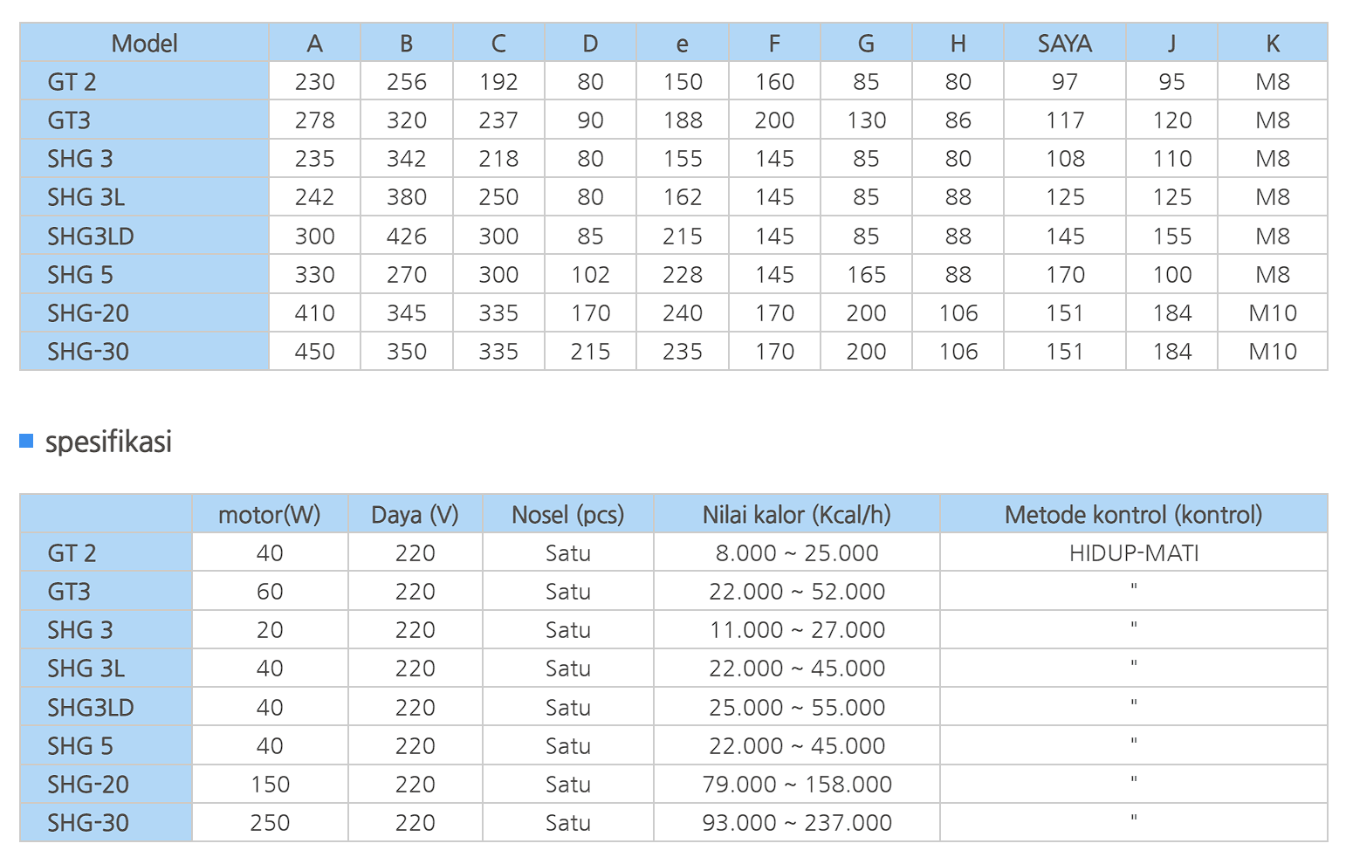Click the blue square bullet beside spesifikasi
Screen dimensions: 1346x864
[26, 441]
